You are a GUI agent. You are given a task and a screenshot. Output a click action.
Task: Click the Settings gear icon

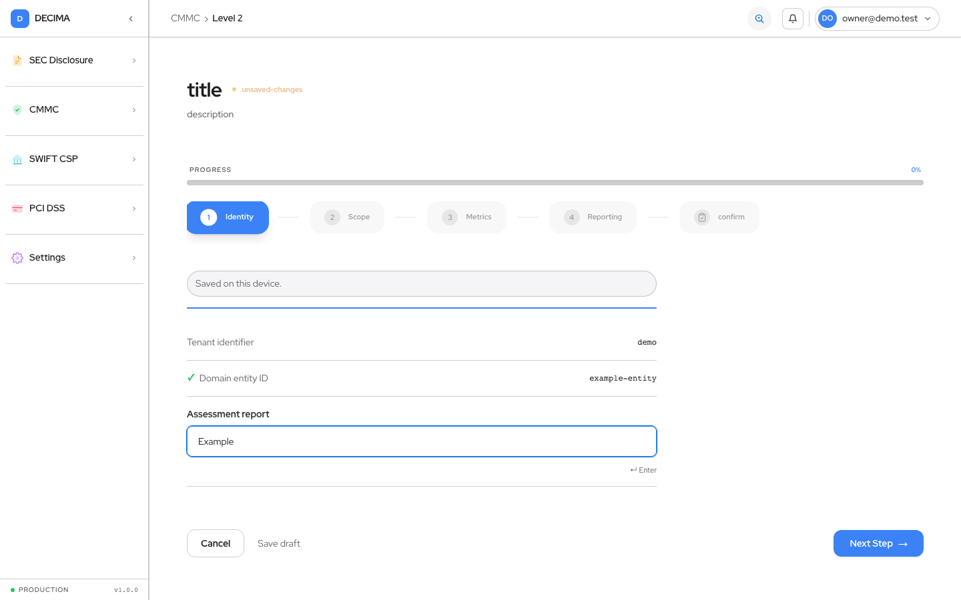[17, 258]
